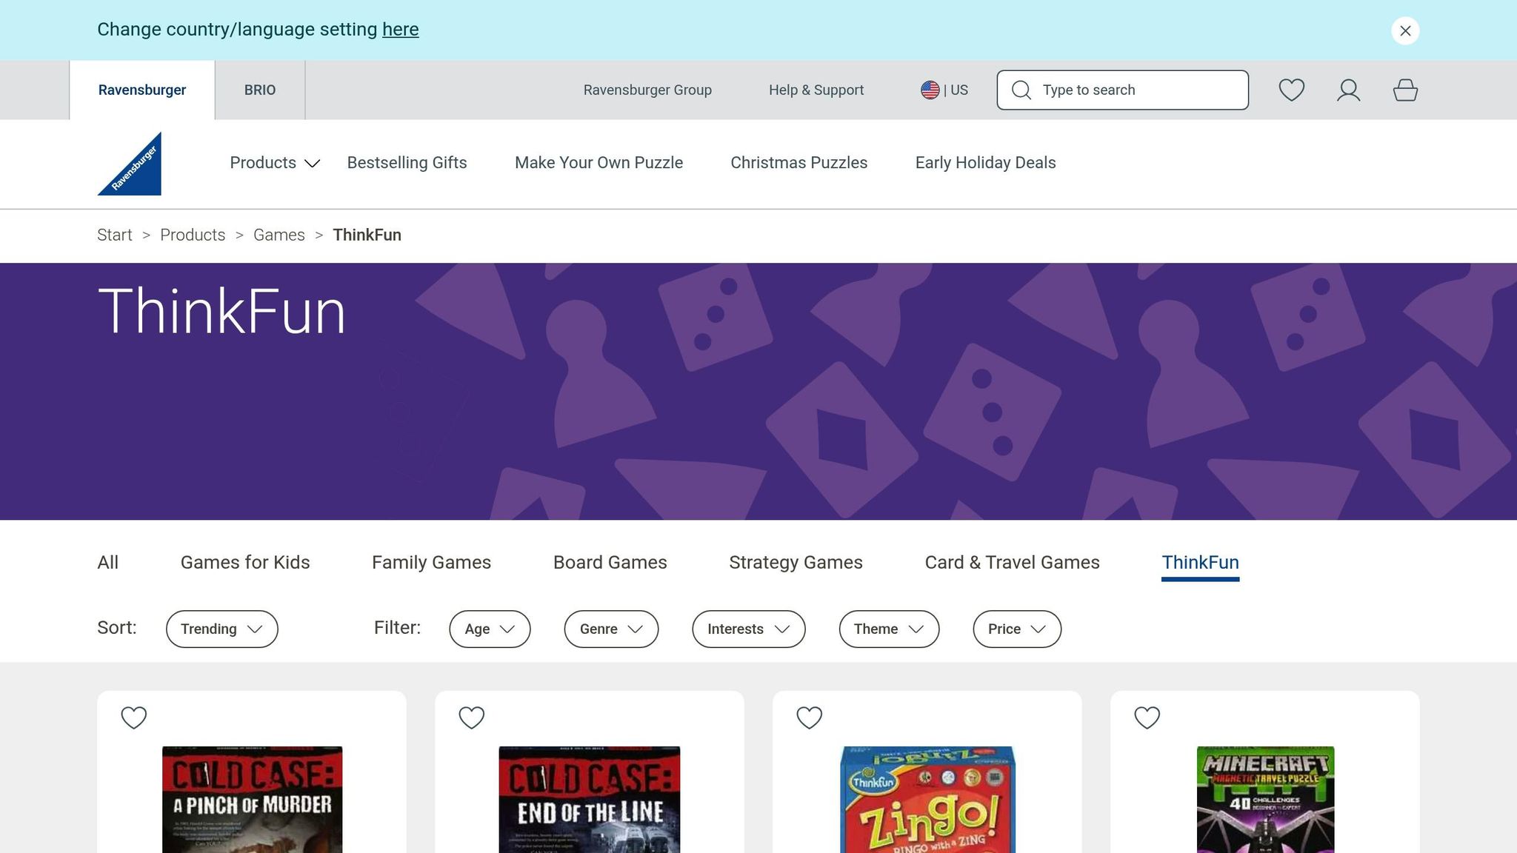Open the wishlist heart icon in header

[x=1291, y=90]
